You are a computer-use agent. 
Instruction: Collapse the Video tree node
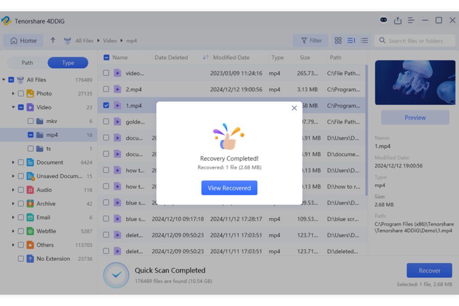pos(13,107)
